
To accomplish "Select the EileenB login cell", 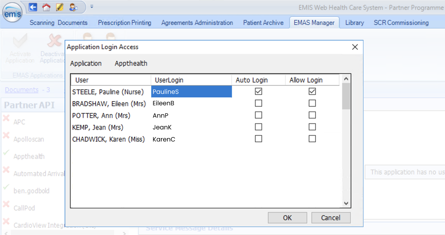I will point(191,103).
